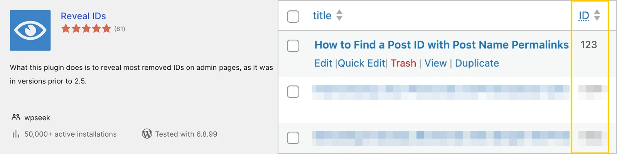
Task: Click the sort arrows beside ID
Action: point(597,15)
